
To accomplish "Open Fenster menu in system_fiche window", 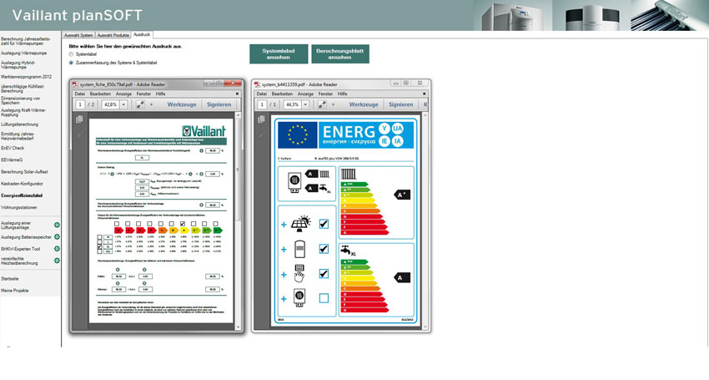I will point(143,94).
